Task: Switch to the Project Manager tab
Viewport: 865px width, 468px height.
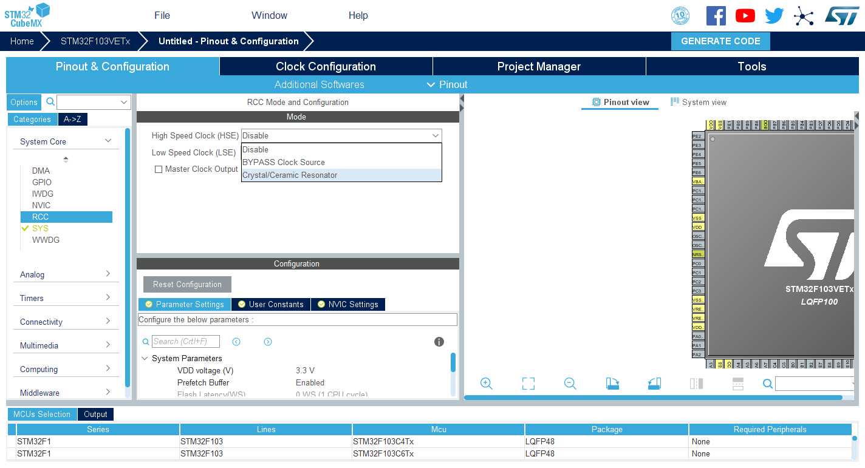Action: (539, 67)
